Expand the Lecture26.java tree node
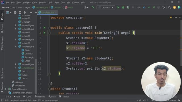This screenshot has width=182, height=102. pyautogui.click(x=15, y=29)
